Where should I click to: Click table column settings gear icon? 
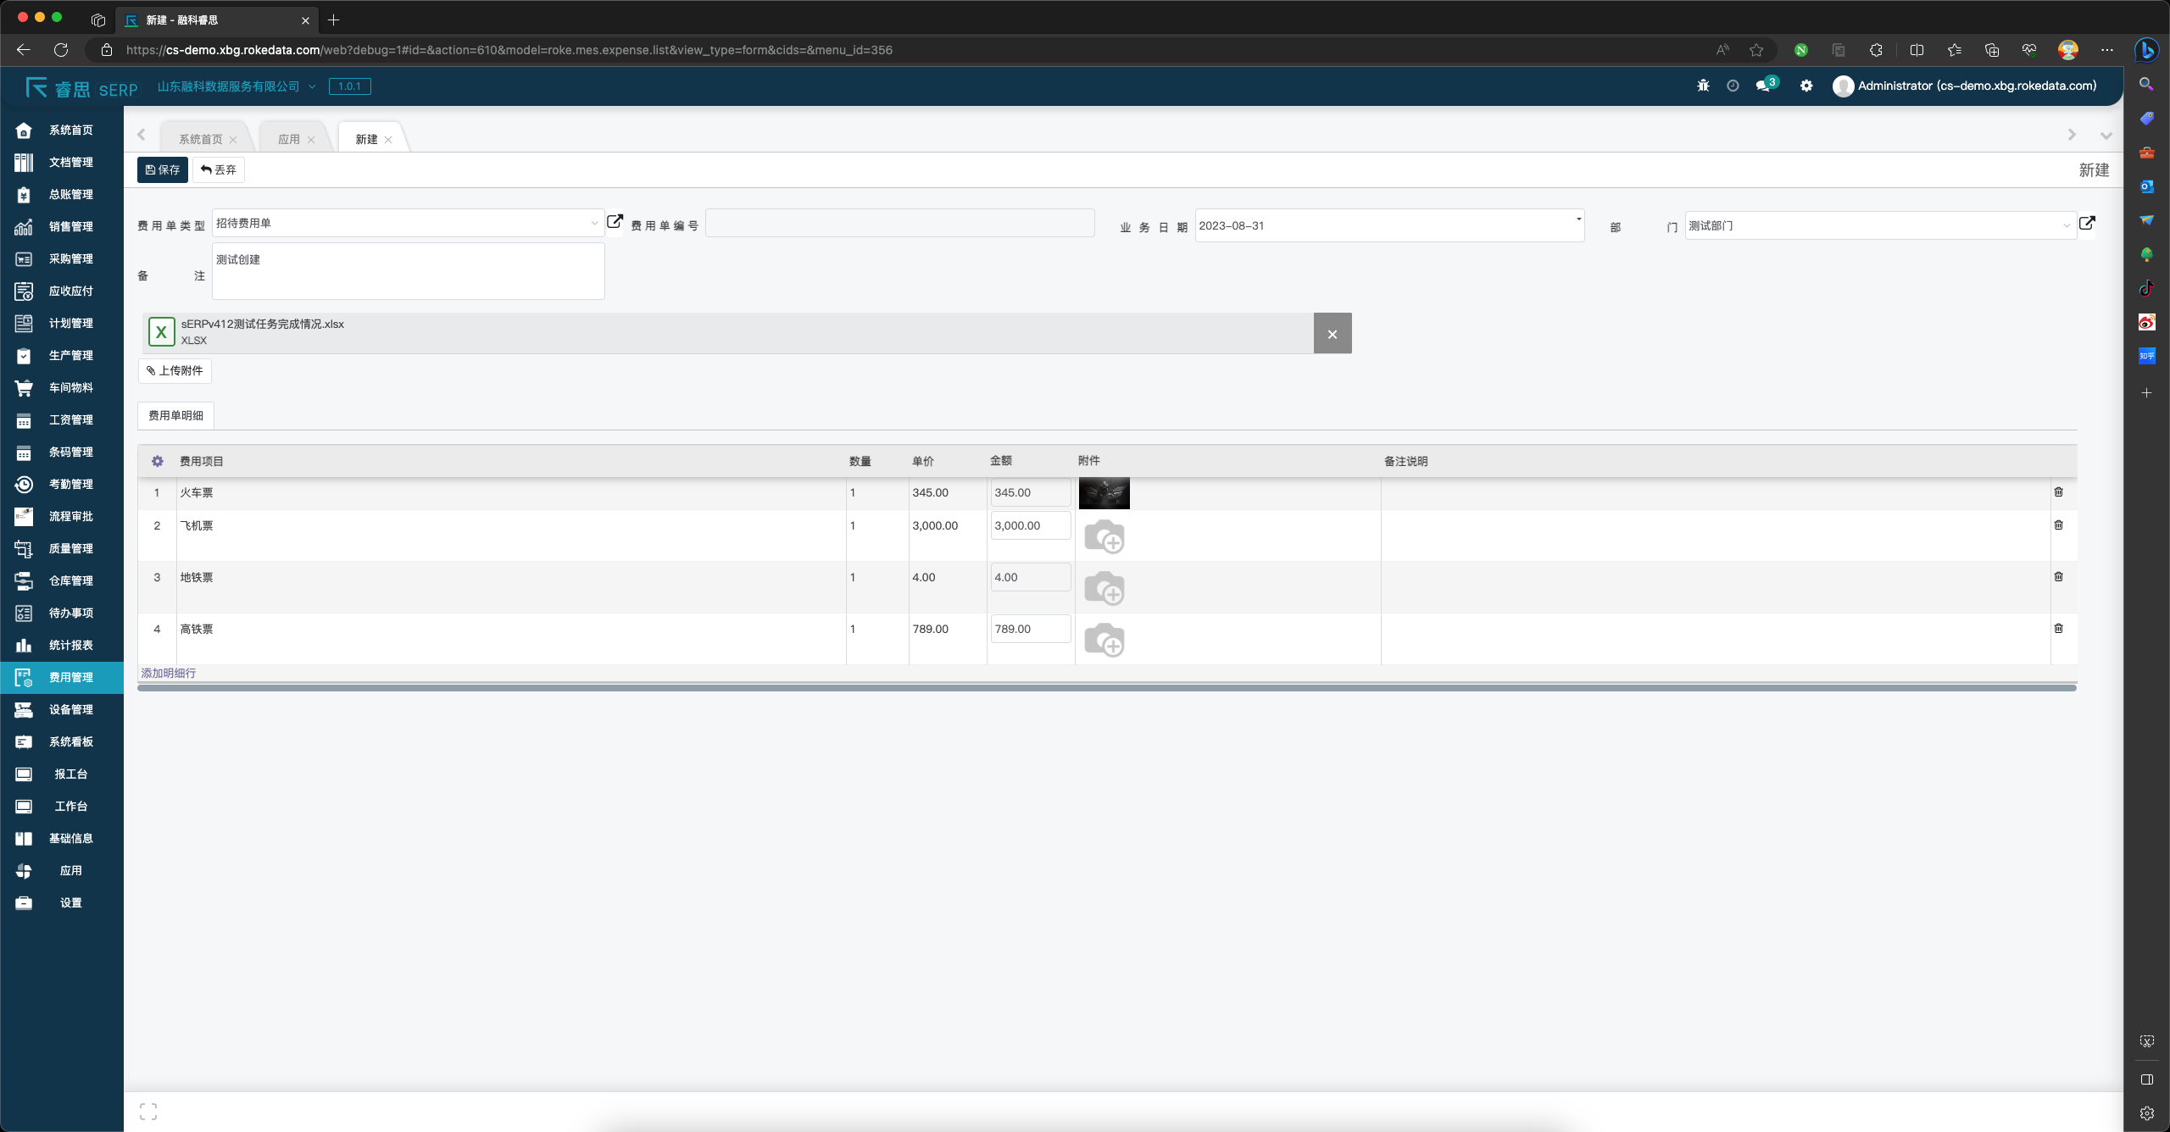pyautogui.click(x=158, y=461)
